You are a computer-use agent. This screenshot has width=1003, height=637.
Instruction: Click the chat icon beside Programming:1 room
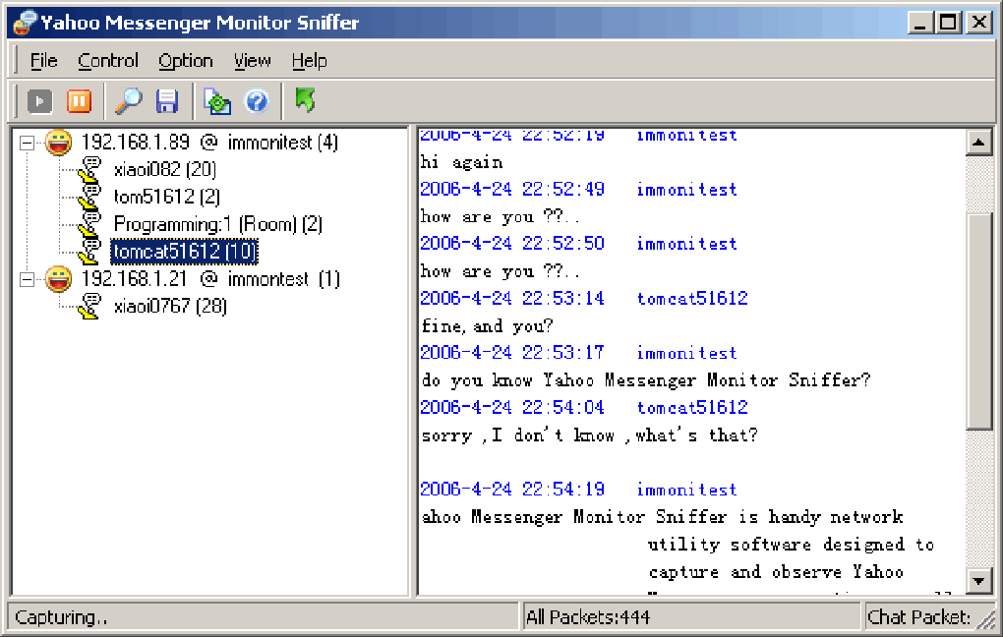[89, 224]
